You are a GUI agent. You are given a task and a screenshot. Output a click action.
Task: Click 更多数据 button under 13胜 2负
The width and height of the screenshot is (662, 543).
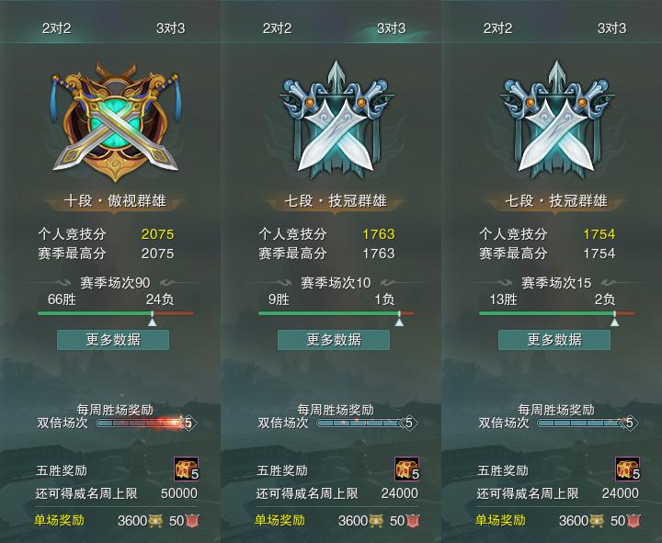554,340
